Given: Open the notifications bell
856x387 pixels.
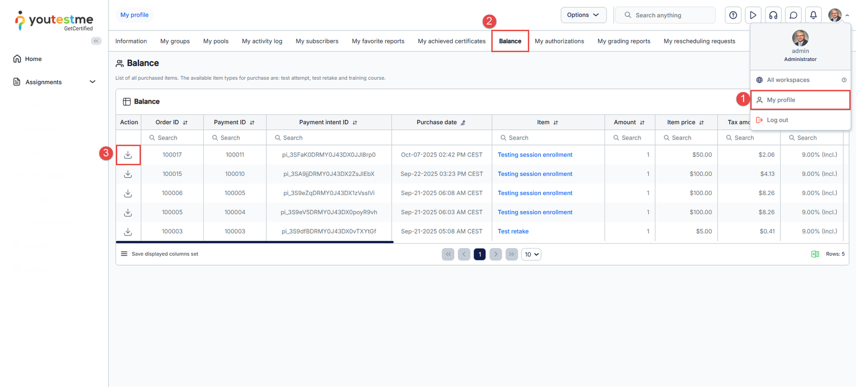Looking at the screenshot, I should (813, 16).
